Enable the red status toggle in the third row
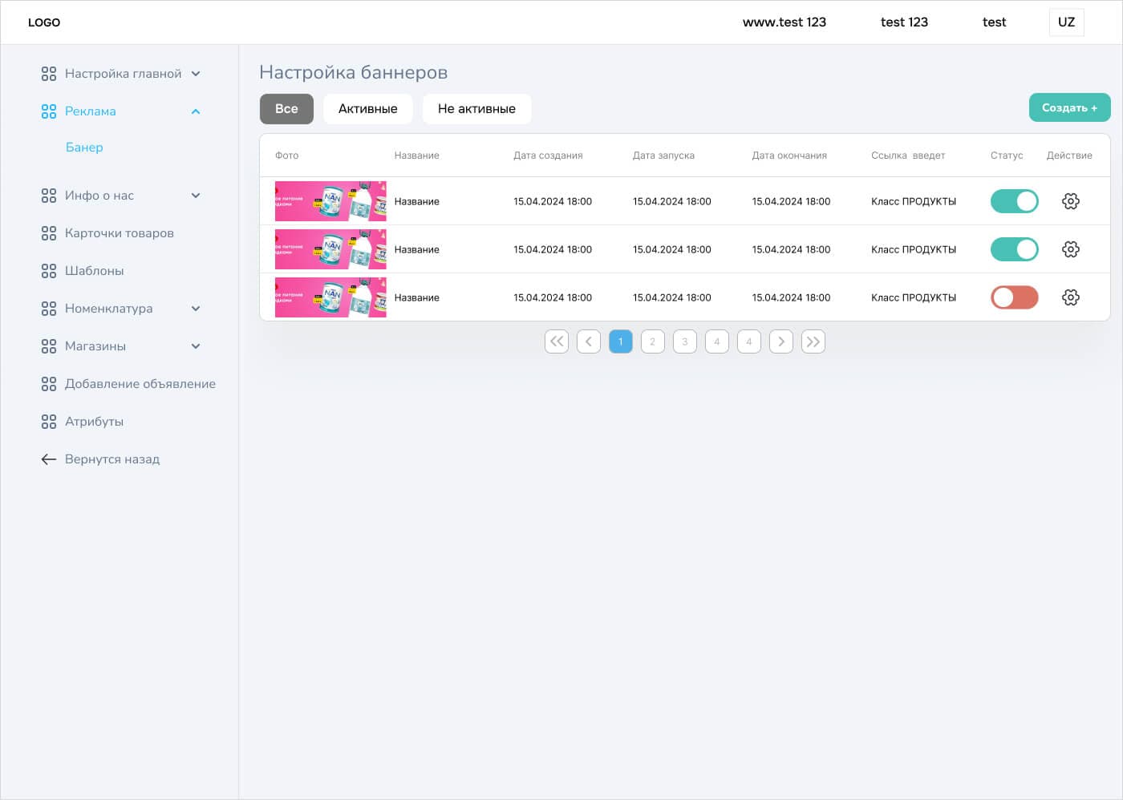The width and height of the screenshot is (1123, 800). (1014, 297)
